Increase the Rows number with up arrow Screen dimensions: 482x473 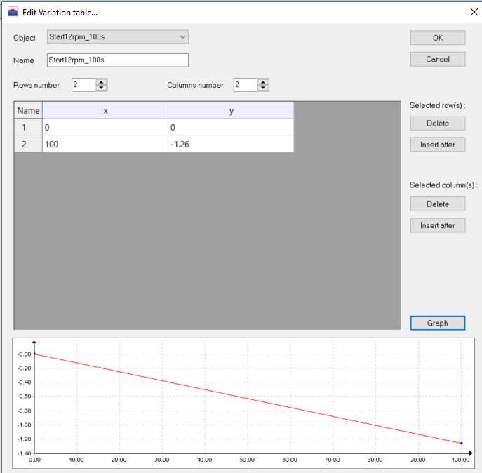click(102, 82)
